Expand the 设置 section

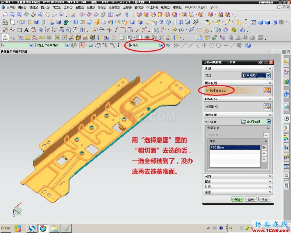(x=270, y=192)
